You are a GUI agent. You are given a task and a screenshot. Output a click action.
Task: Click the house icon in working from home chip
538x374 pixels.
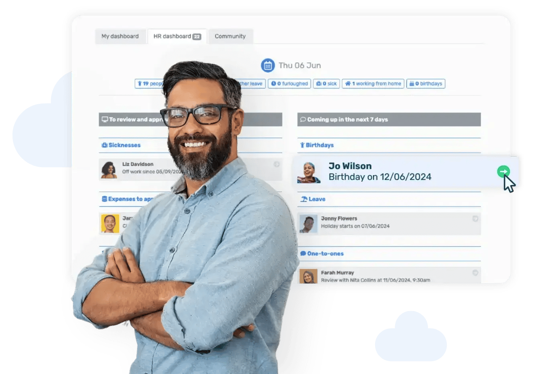[348, 84]
